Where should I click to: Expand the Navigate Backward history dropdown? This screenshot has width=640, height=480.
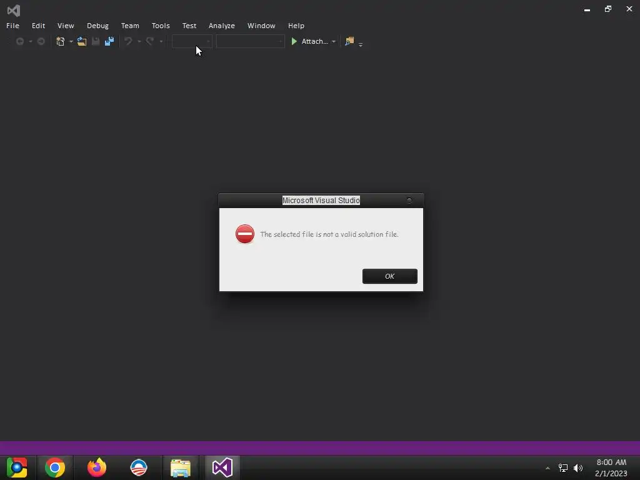point(30,42)
